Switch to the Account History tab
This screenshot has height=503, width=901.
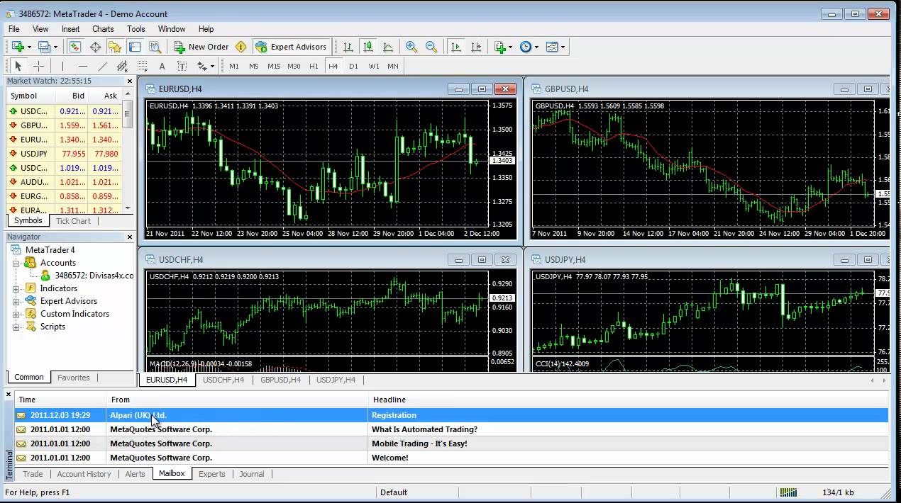tap(84, 474)
